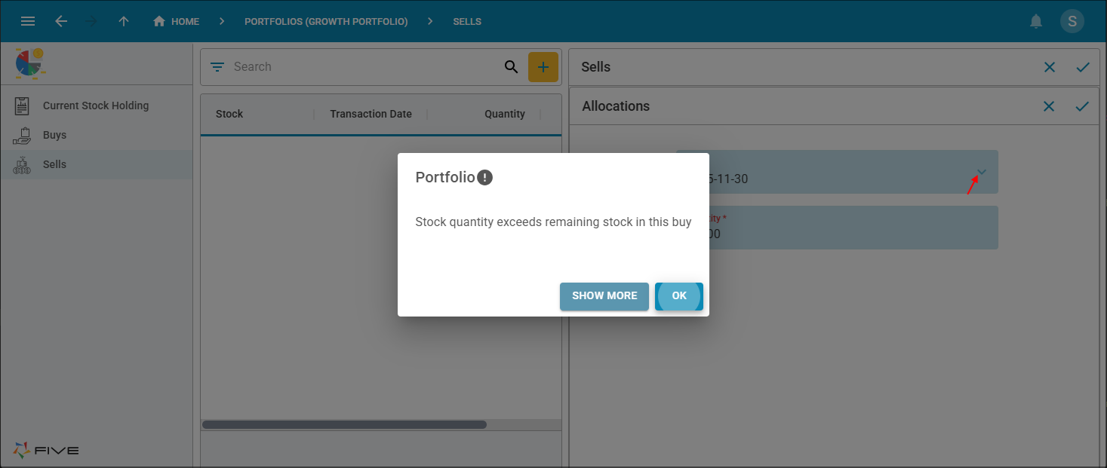
Task: Close the Allocations panel with its X
Action: coord(1049,106)
